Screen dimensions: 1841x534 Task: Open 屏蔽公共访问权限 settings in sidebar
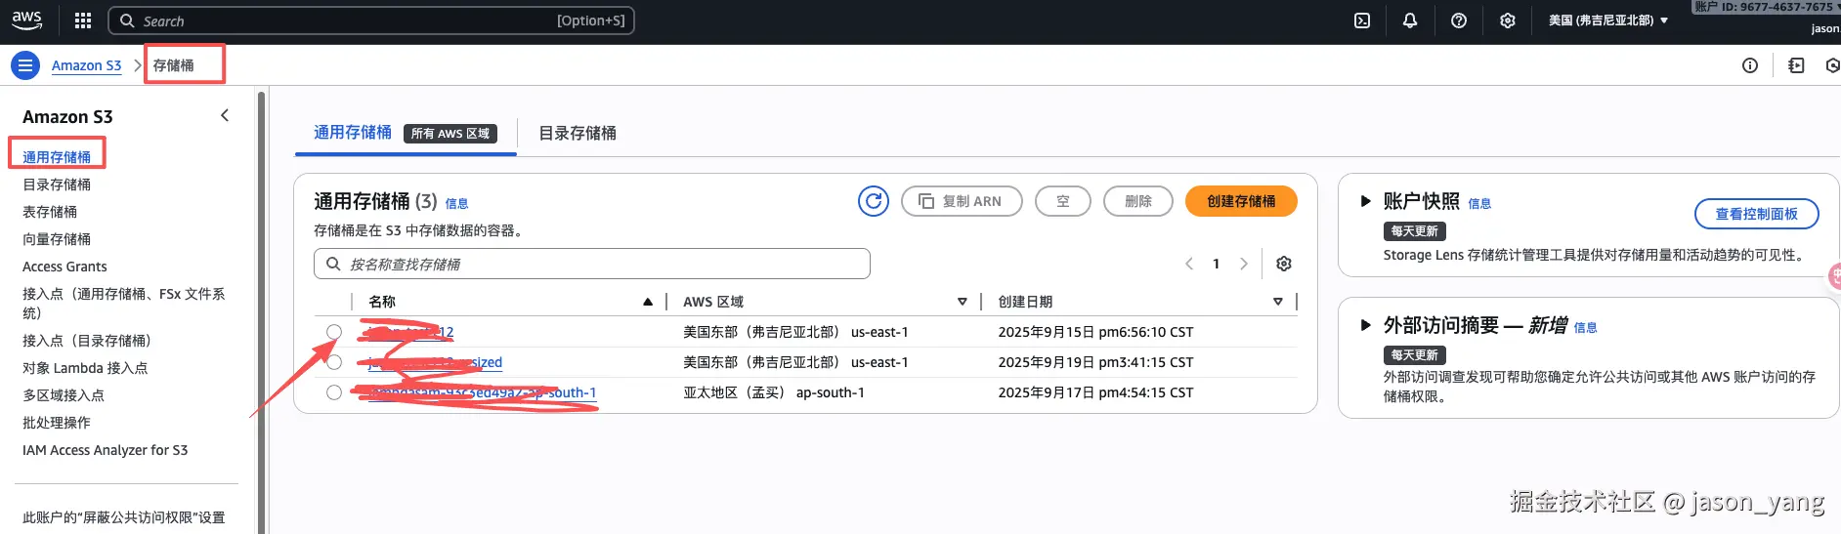coord(124,517)
